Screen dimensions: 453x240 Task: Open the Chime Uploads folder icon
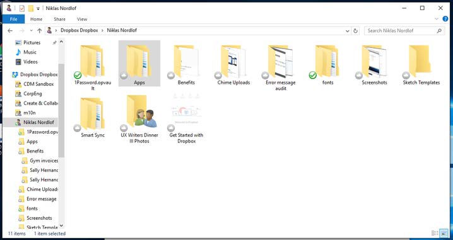pyautogui.click(x=233, y=62)
